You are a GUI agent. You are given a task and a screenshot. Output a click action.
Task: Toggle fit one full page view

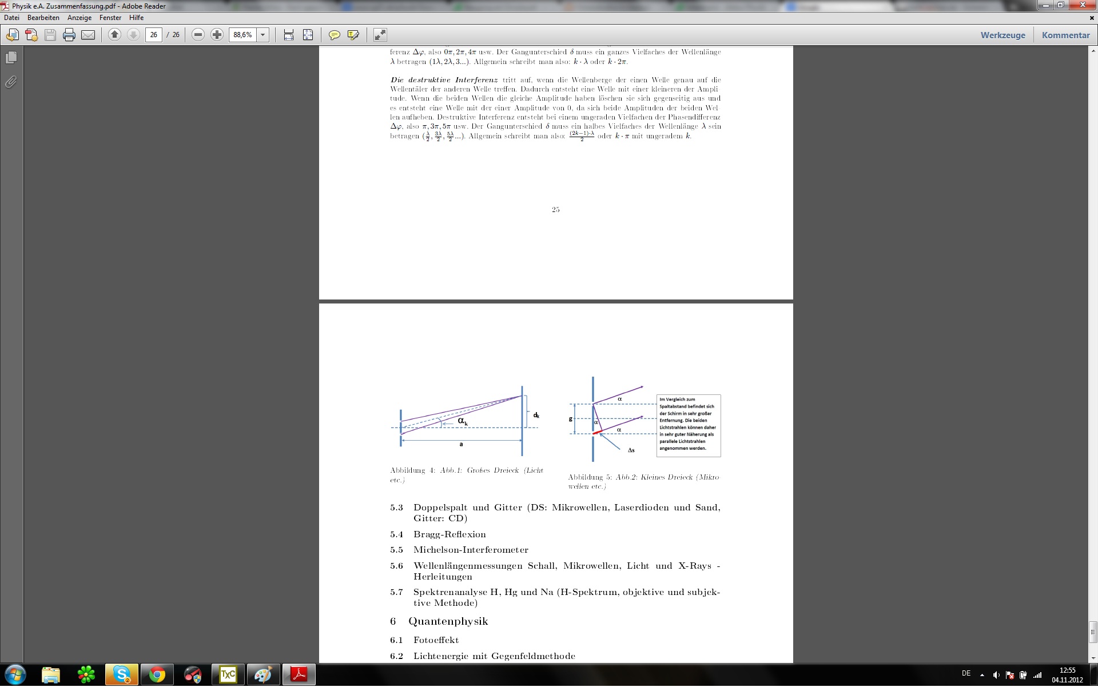coord(308,35)
